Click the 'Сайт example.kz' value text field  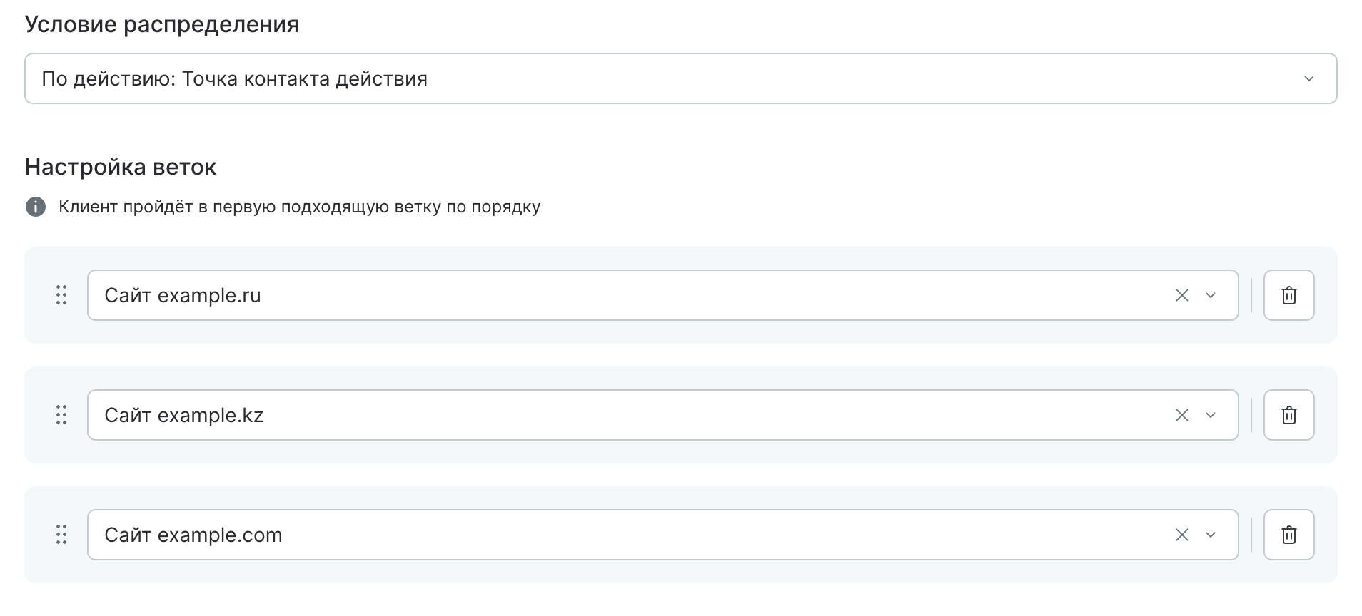[x=571, y=415]
